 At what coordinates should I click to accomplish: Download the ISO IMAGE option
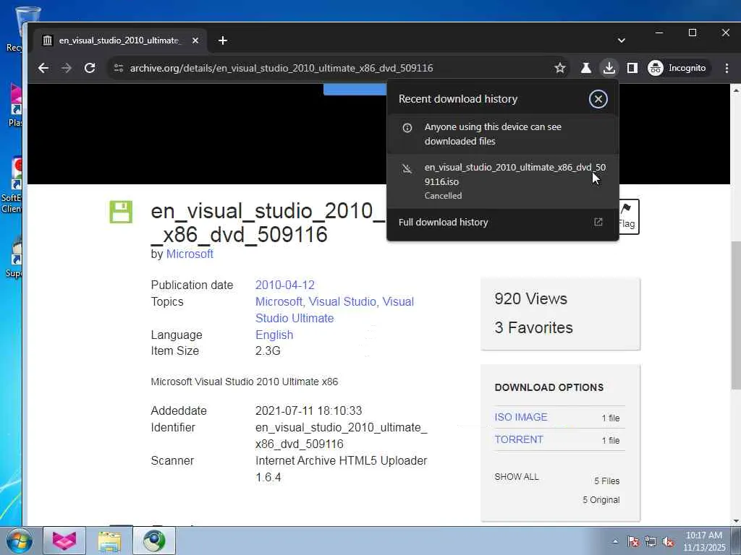click(x=521, y=417)
